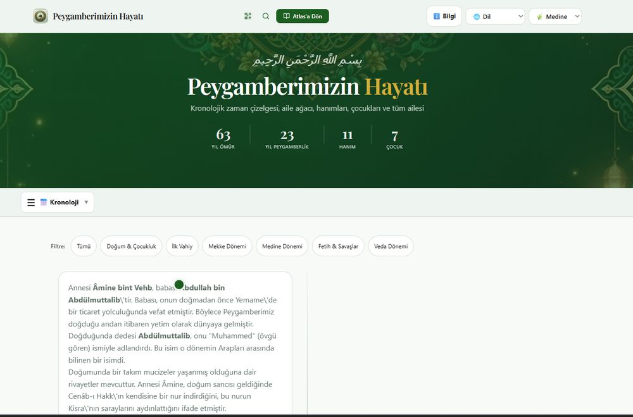Click the 63 Yıl Ömür statistic
Screen dimensions: 633x417
click(x=223, y=139)
